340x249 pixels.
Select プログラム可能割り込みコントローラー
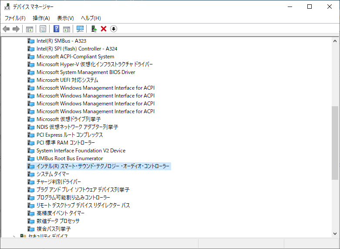73,197
